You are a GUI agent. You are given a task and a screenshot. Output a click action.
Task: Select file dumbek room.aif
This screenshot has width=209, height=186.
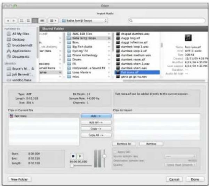point(137,60)
